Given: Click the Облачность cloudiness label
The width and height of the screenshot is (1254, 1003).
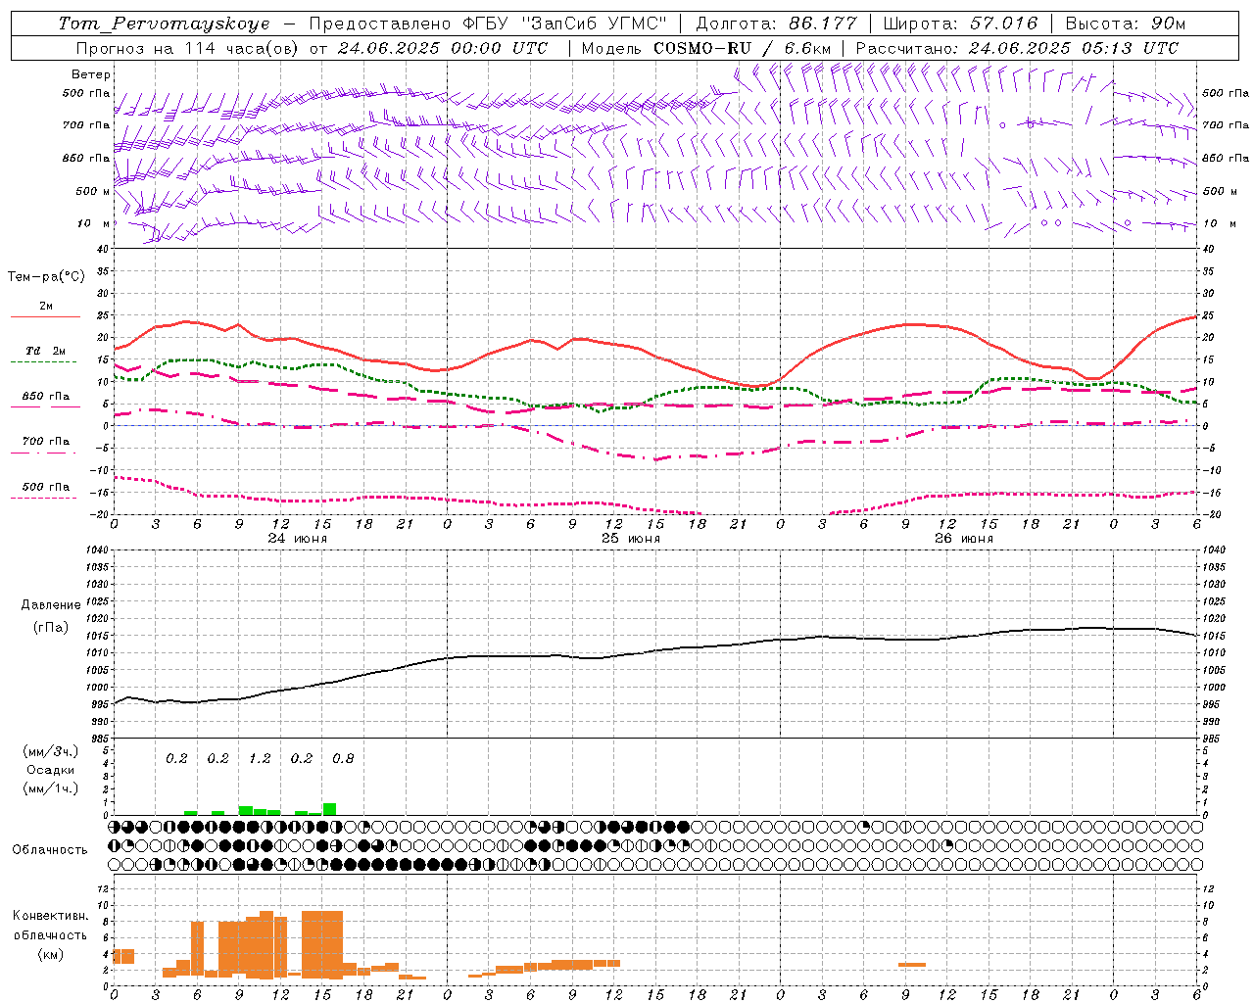Looking at the screenshot, I should (x=50, y=850).
